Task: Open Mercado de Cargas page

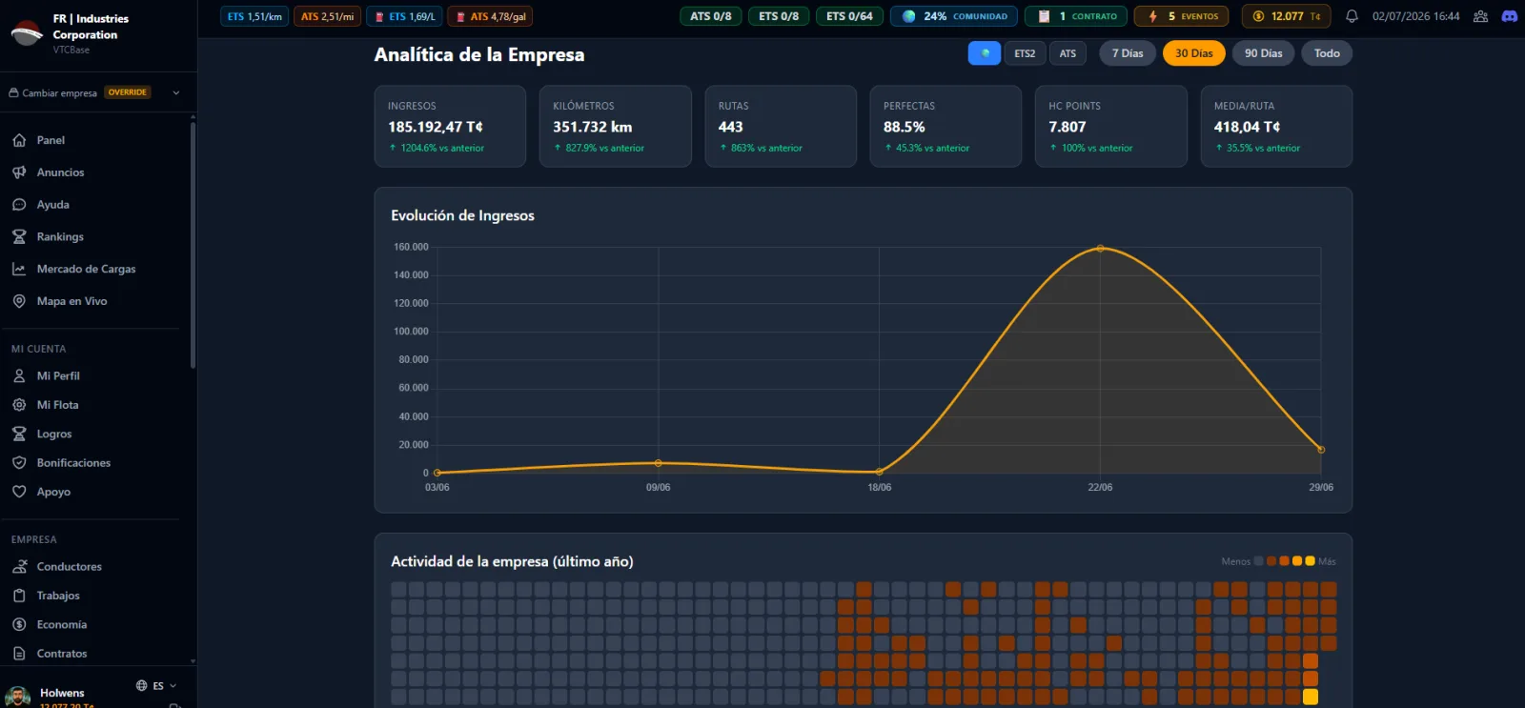Action: click(86, 269)
